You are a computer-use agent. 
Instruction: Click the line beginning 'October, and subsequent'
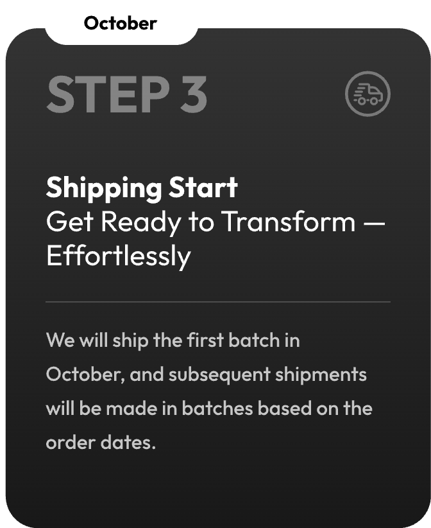[206, 374]
